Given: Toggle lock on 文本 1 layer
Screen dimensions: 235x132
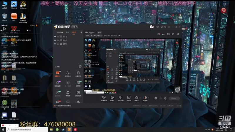Looking at the screenshot, I should 58,40.
